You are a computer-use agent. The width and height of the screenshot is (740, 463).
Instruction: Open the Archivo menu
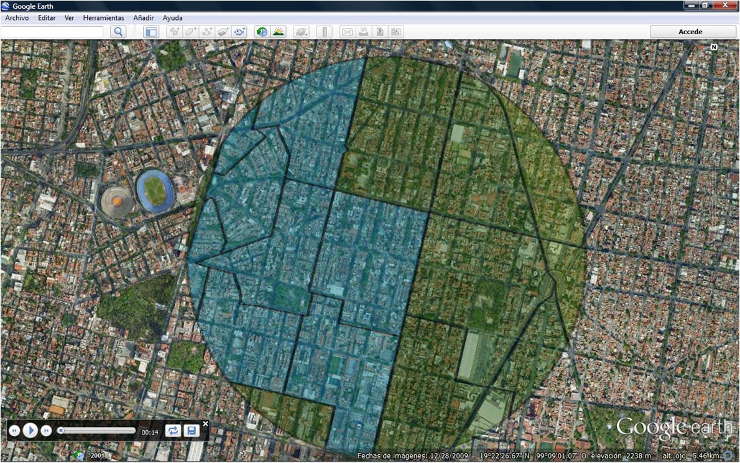[x=17, y=18]
